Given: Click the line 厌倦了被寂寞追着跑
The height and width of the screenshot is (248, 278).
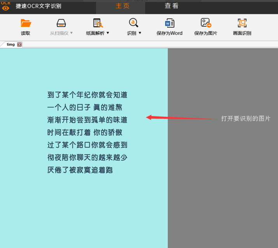Looking at the screenshot, I should point(80,170).
